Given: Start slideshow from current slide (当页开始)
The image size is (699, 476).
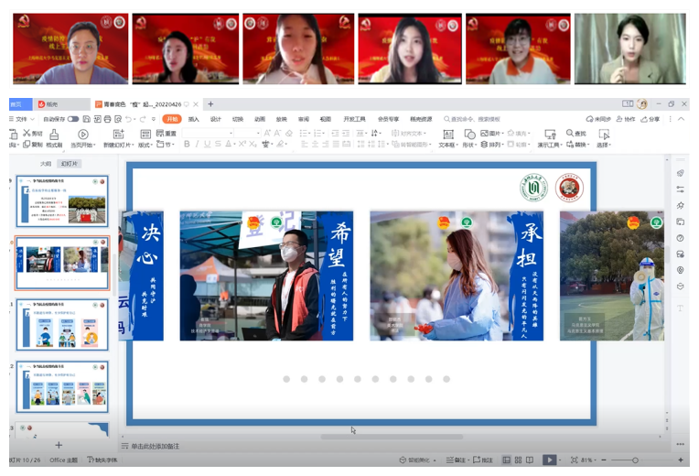Looking at the screenshot, I should (83, 138).
